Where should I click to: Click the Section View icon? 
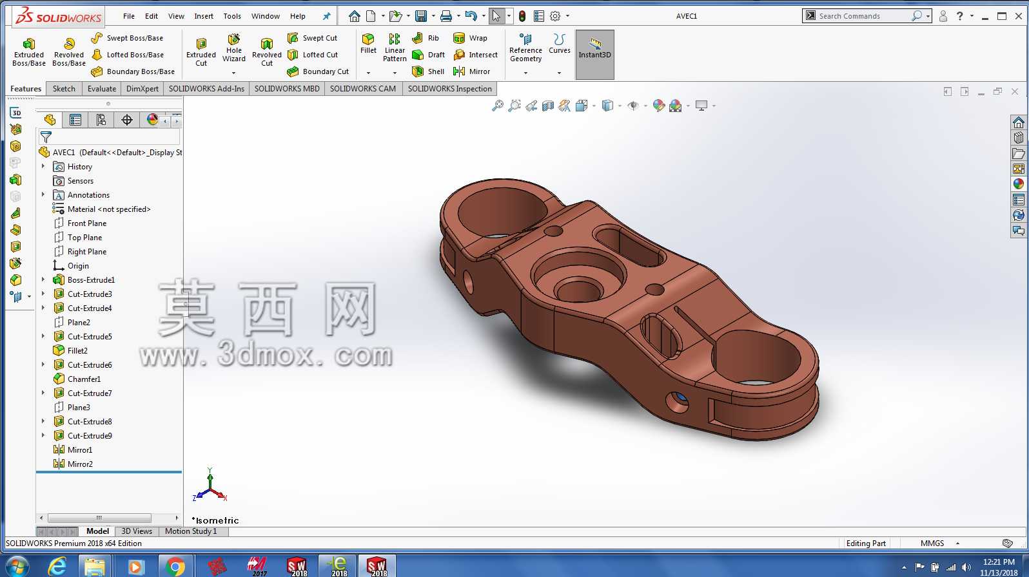(548, 106)
